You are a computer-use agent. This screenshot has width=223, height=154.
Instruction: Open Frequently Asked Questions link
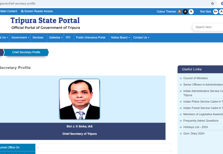[201, 121]
